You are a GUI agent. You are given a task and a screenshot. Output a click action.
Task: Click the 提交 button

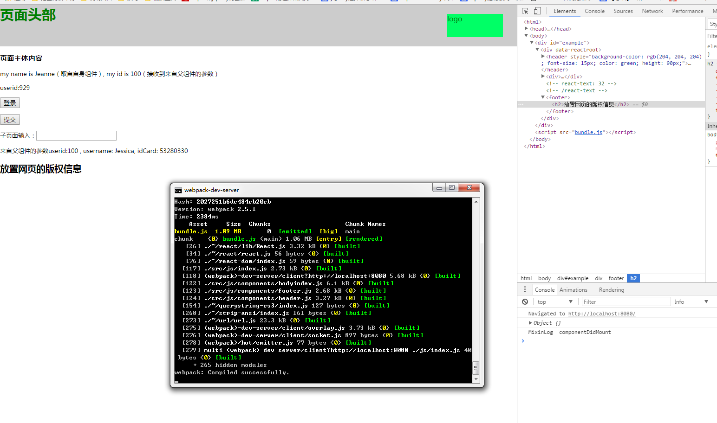click(10, 120)
